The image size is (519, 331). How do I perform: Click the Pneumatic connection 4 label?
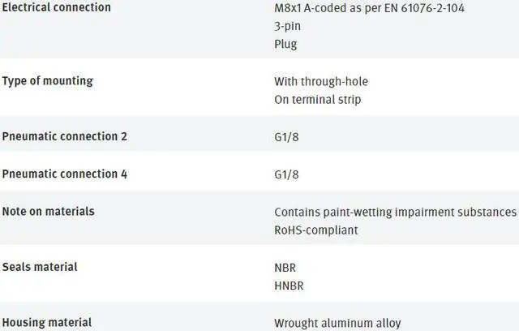point(65,174)
